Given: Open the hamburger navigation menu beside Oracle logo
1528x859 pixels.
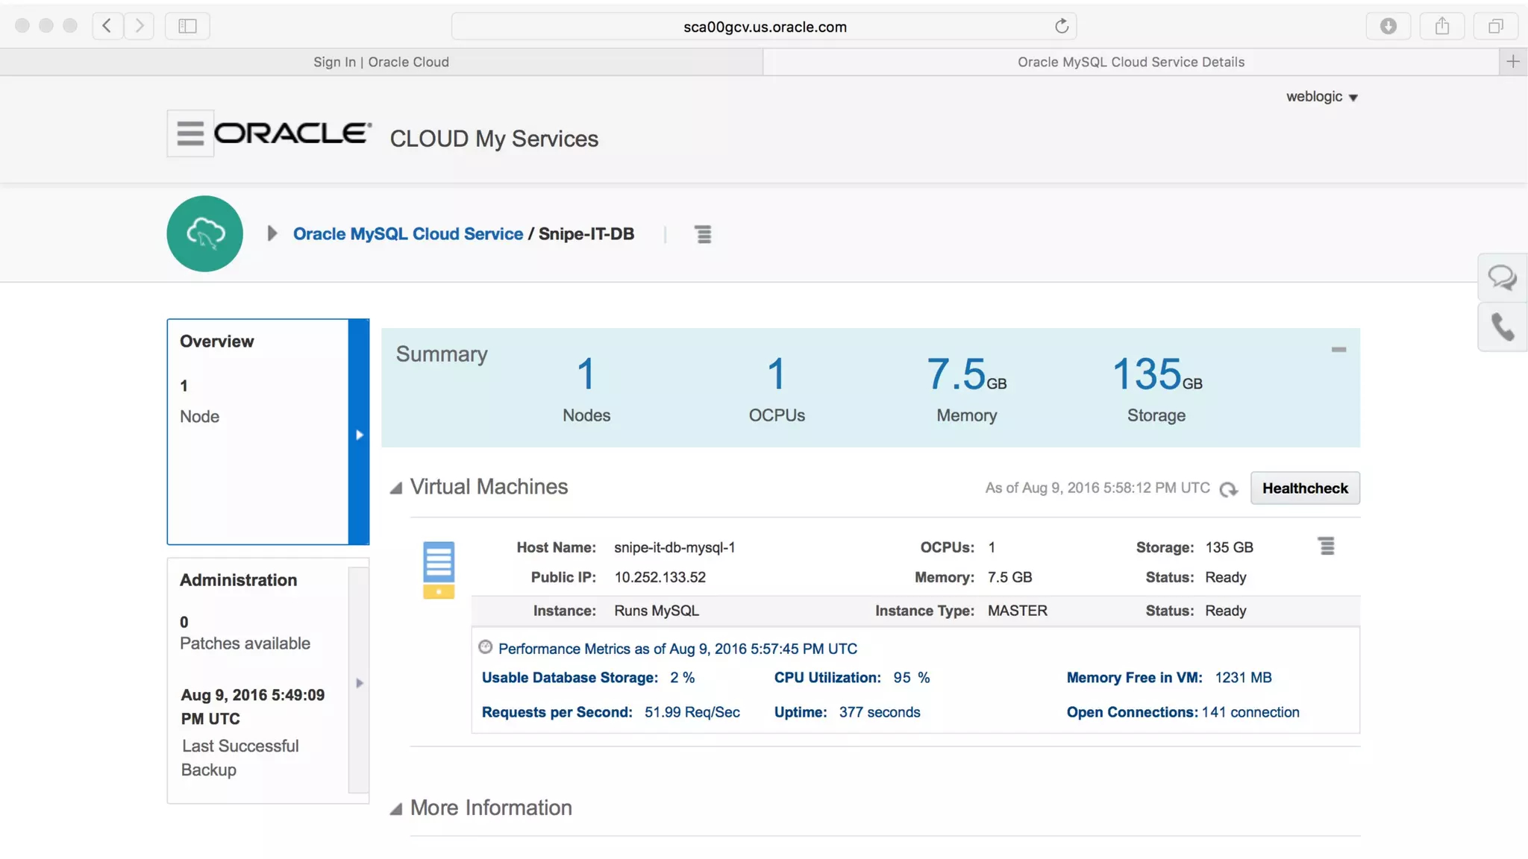Looking at the screenshot, I should pyautogui.click(x=190, y=133).
